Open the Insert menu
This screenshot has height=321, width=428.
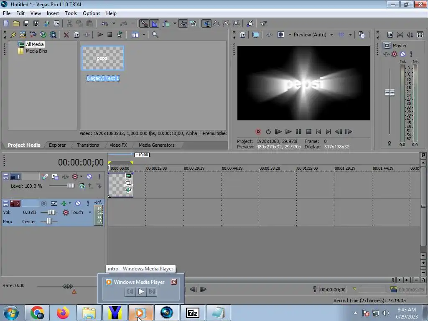point(53,13)
